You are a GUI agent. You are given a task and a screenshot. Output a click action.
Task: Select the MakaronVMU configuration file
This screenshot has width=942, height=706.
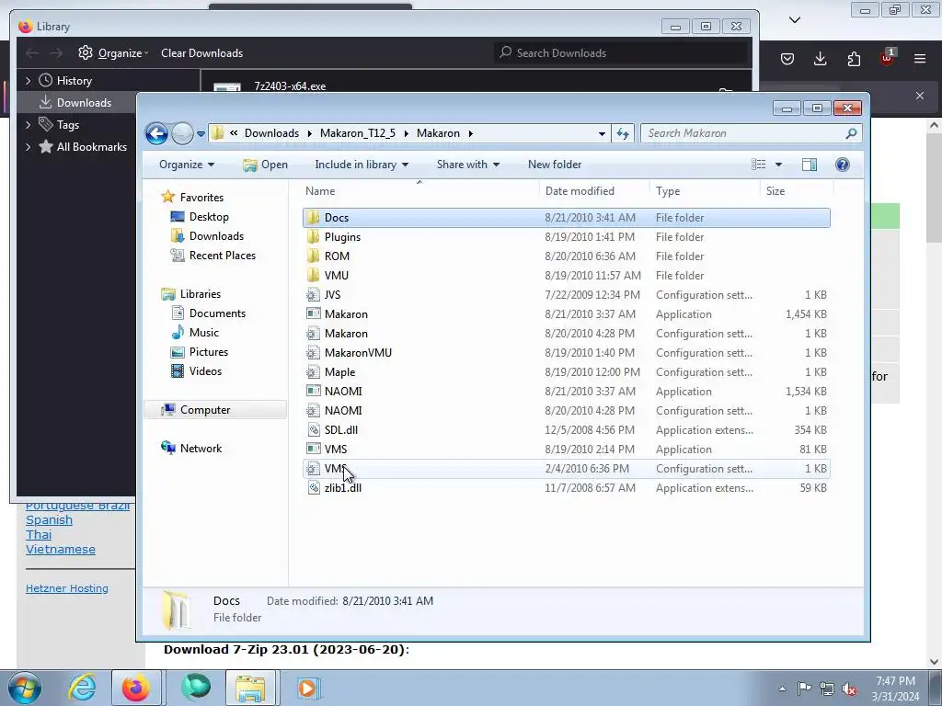tap(566, 352)
